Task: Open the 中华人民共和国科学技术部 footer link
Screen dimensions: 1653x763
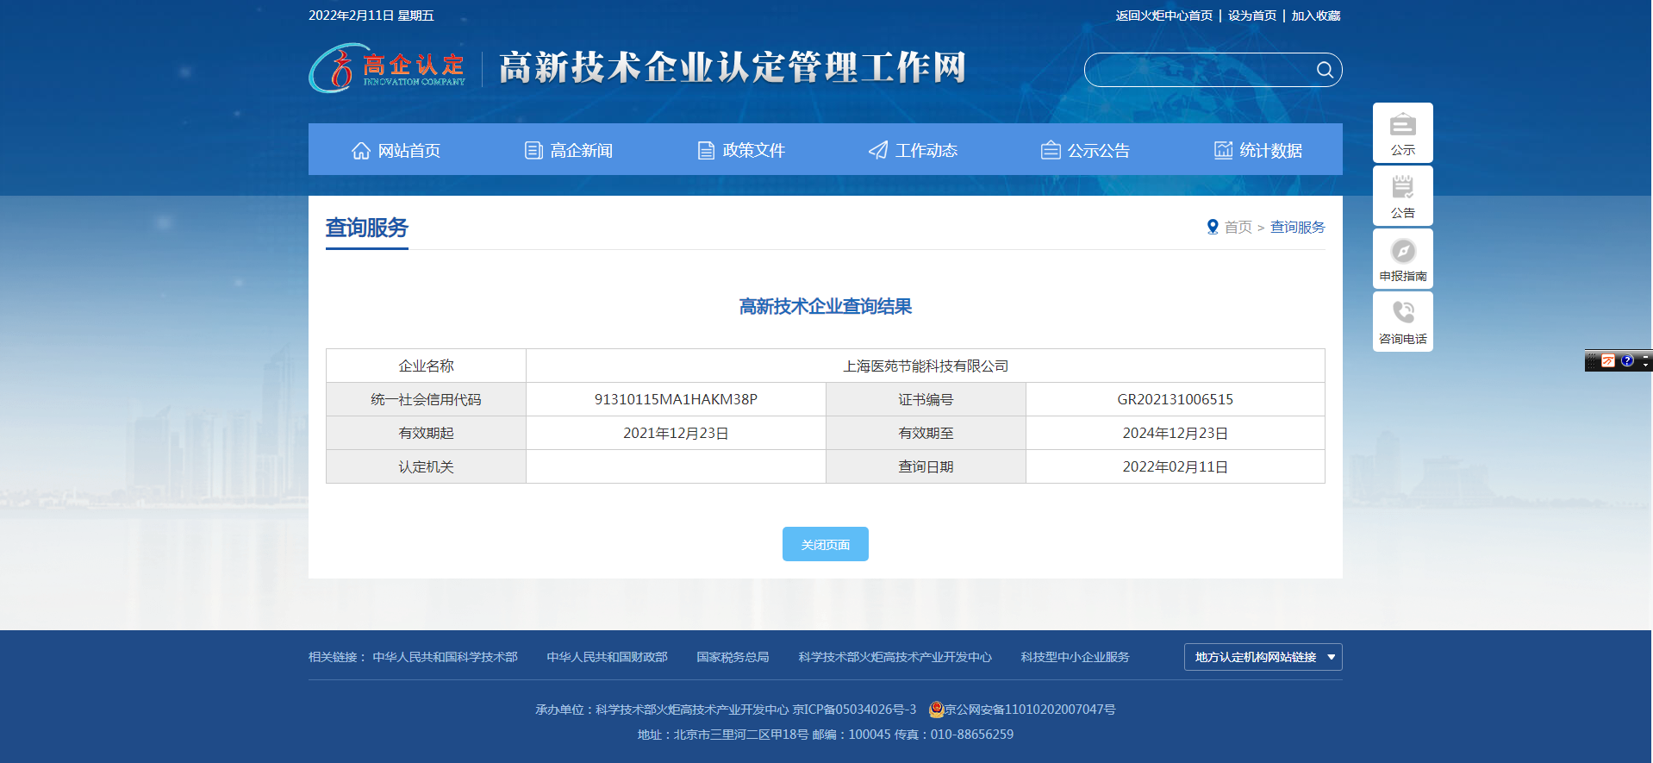Action: click(x=445, y=657)
